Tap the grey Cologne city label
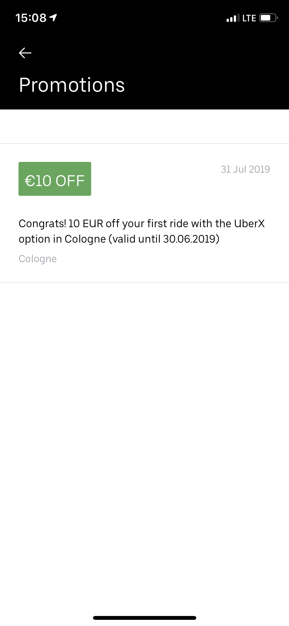The image size is (289, 626). pyautogui.click(x=38, y=259)
